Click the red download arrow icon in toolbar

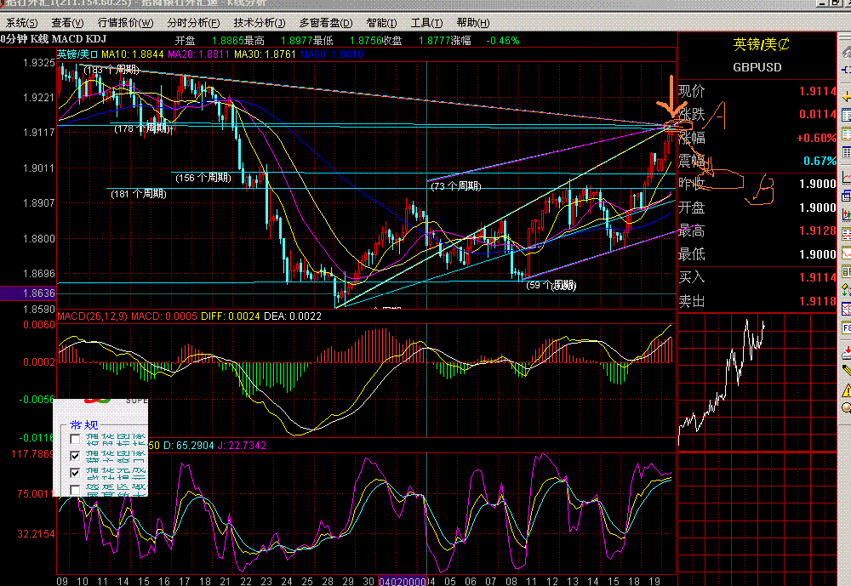click(846, 353)
